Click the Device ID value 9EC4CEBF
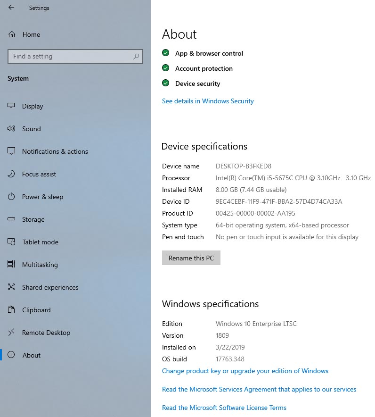This screenshot has width=375, height=417. [x=279, y=201]
